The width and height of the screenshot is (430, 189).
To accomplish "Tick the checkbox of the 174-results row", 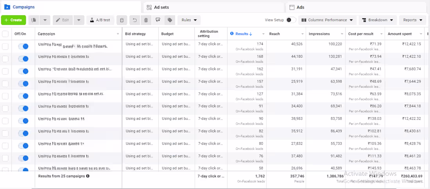I will [5, 46].
